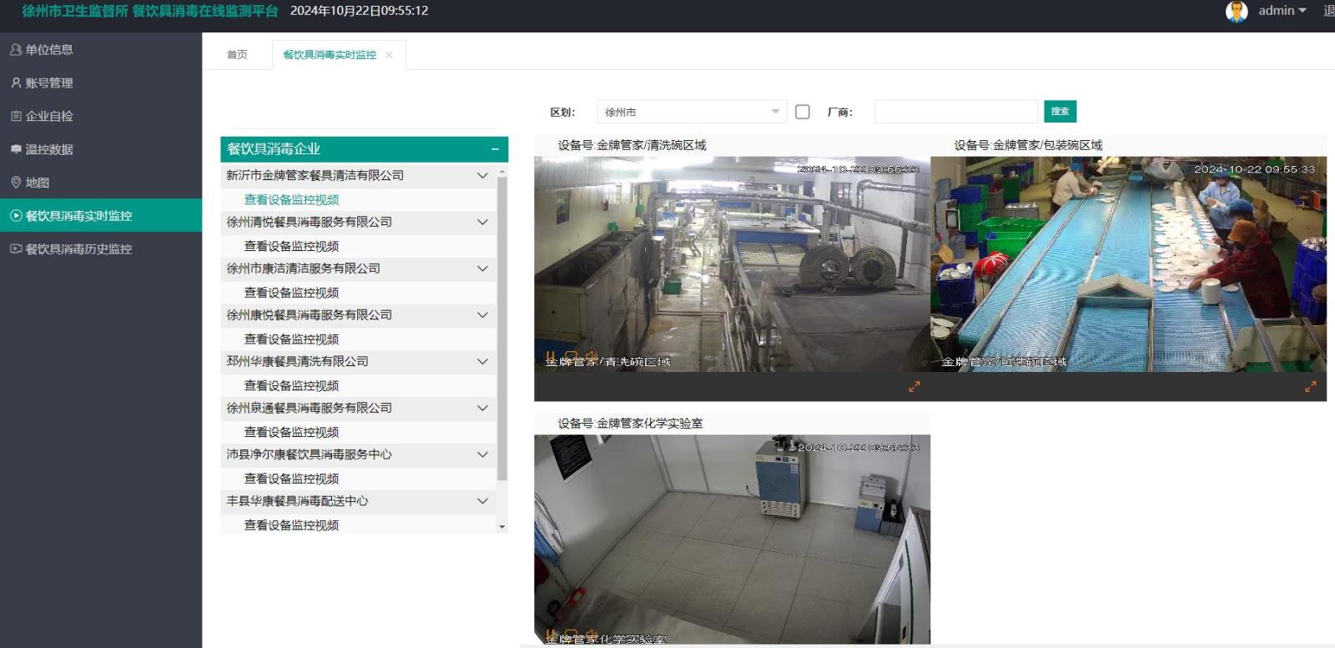Viewport: 1335px width, 648px height.
Task: Open the 单位信息 sidebar menu
Action: [100, 50]
